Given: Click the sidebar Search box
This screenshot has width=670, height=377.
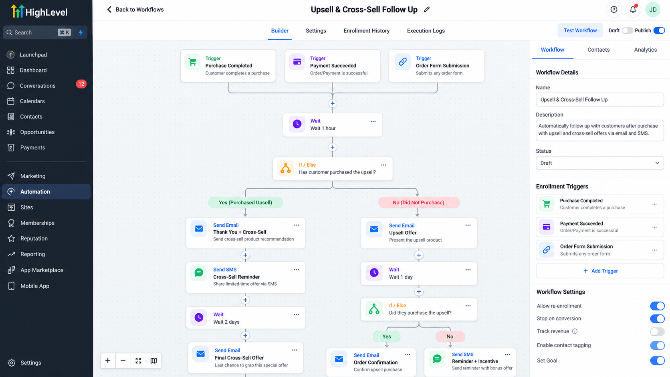Looking at the screenshot, I should (x=38, y=32).
